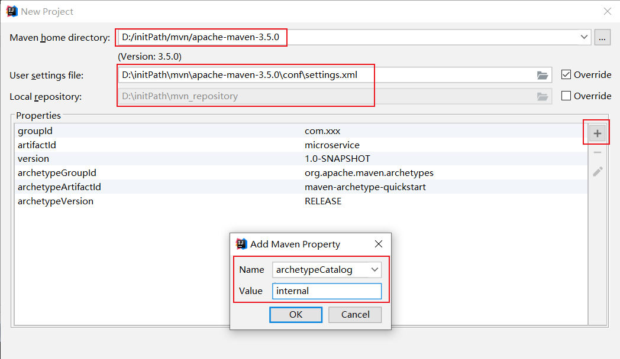The image size is (620, 359).
Task: Enable Override for Local repository
Action: (x=566, y=96)
